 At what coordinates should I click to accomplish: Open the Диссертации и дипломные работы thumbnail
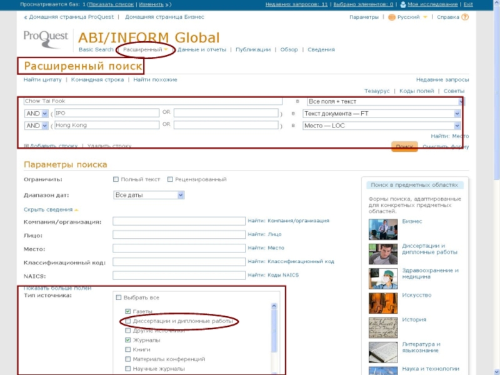click(383, 254)
